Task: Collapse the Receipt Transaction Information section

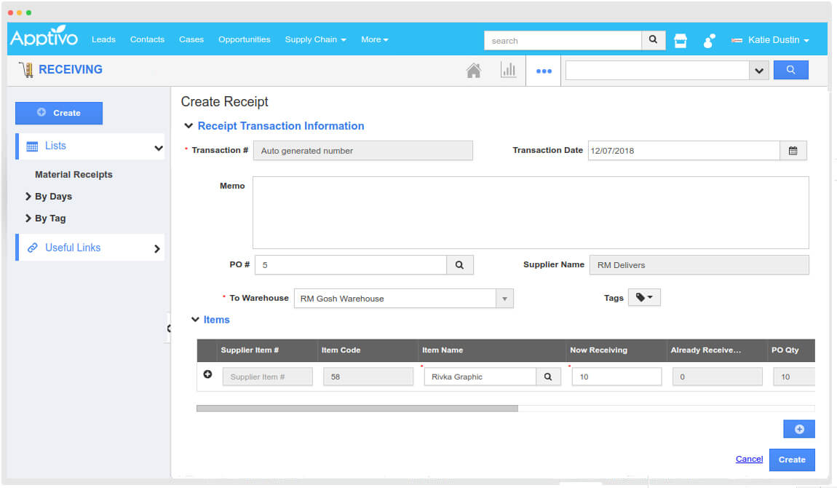Action: coord(189,126)
